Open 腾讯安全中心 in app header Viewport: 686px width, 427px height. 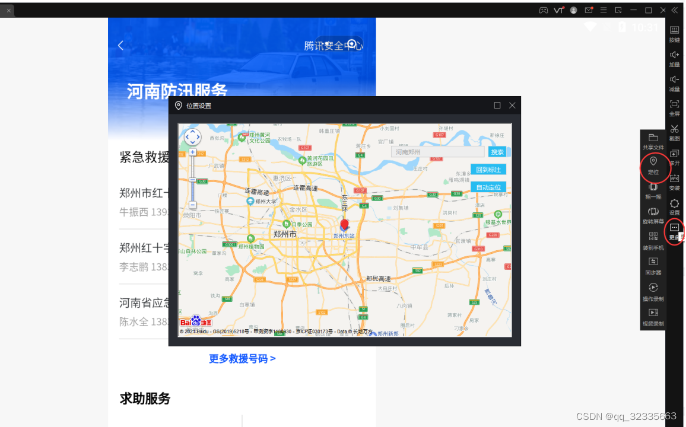click(x=334, y=46)
